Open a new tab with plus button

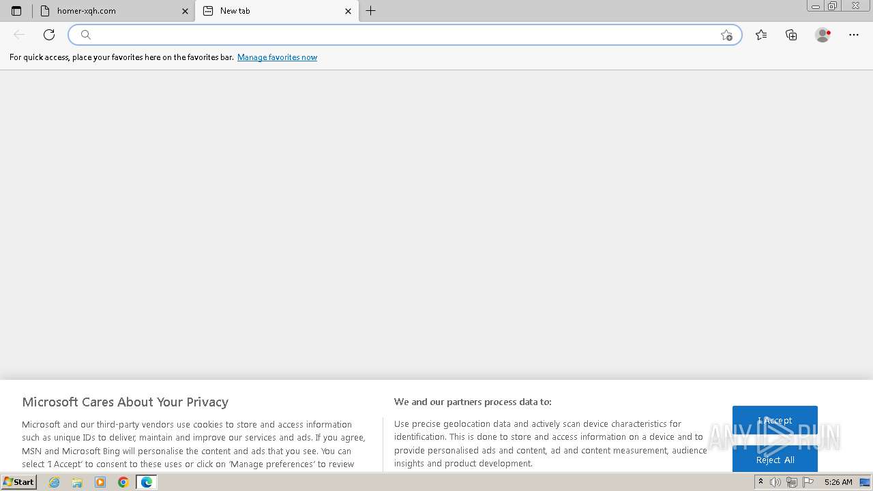pos(370,11)
